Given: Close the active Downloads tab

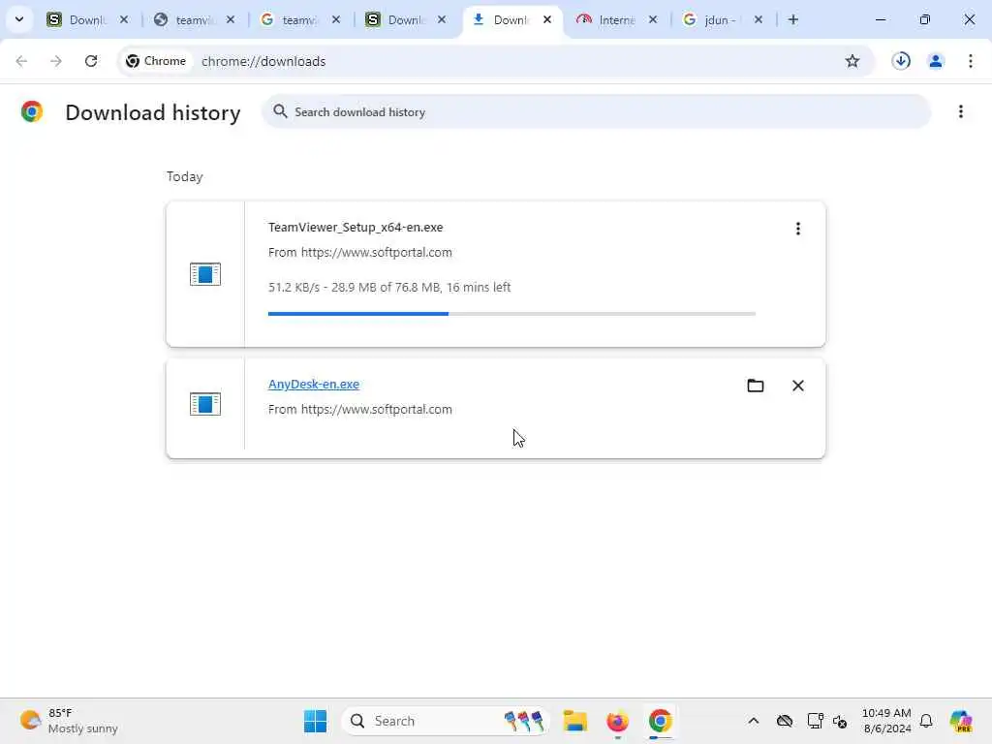Looking at the screenshot, I should point(547,19).
